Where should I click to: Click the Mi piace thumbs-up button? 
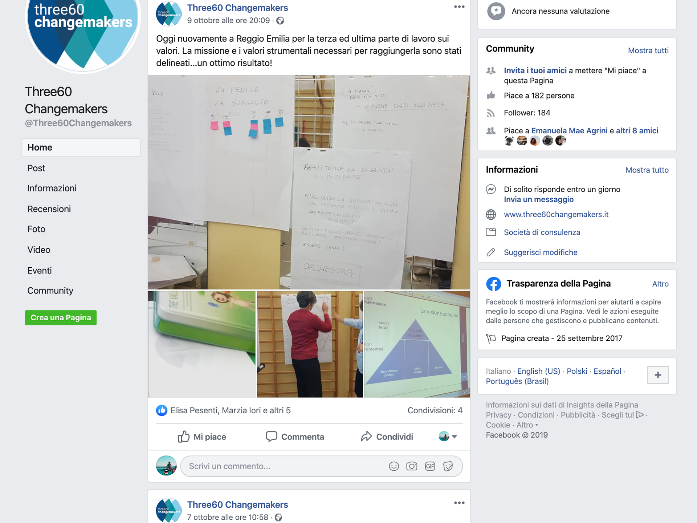coord(202,437)
